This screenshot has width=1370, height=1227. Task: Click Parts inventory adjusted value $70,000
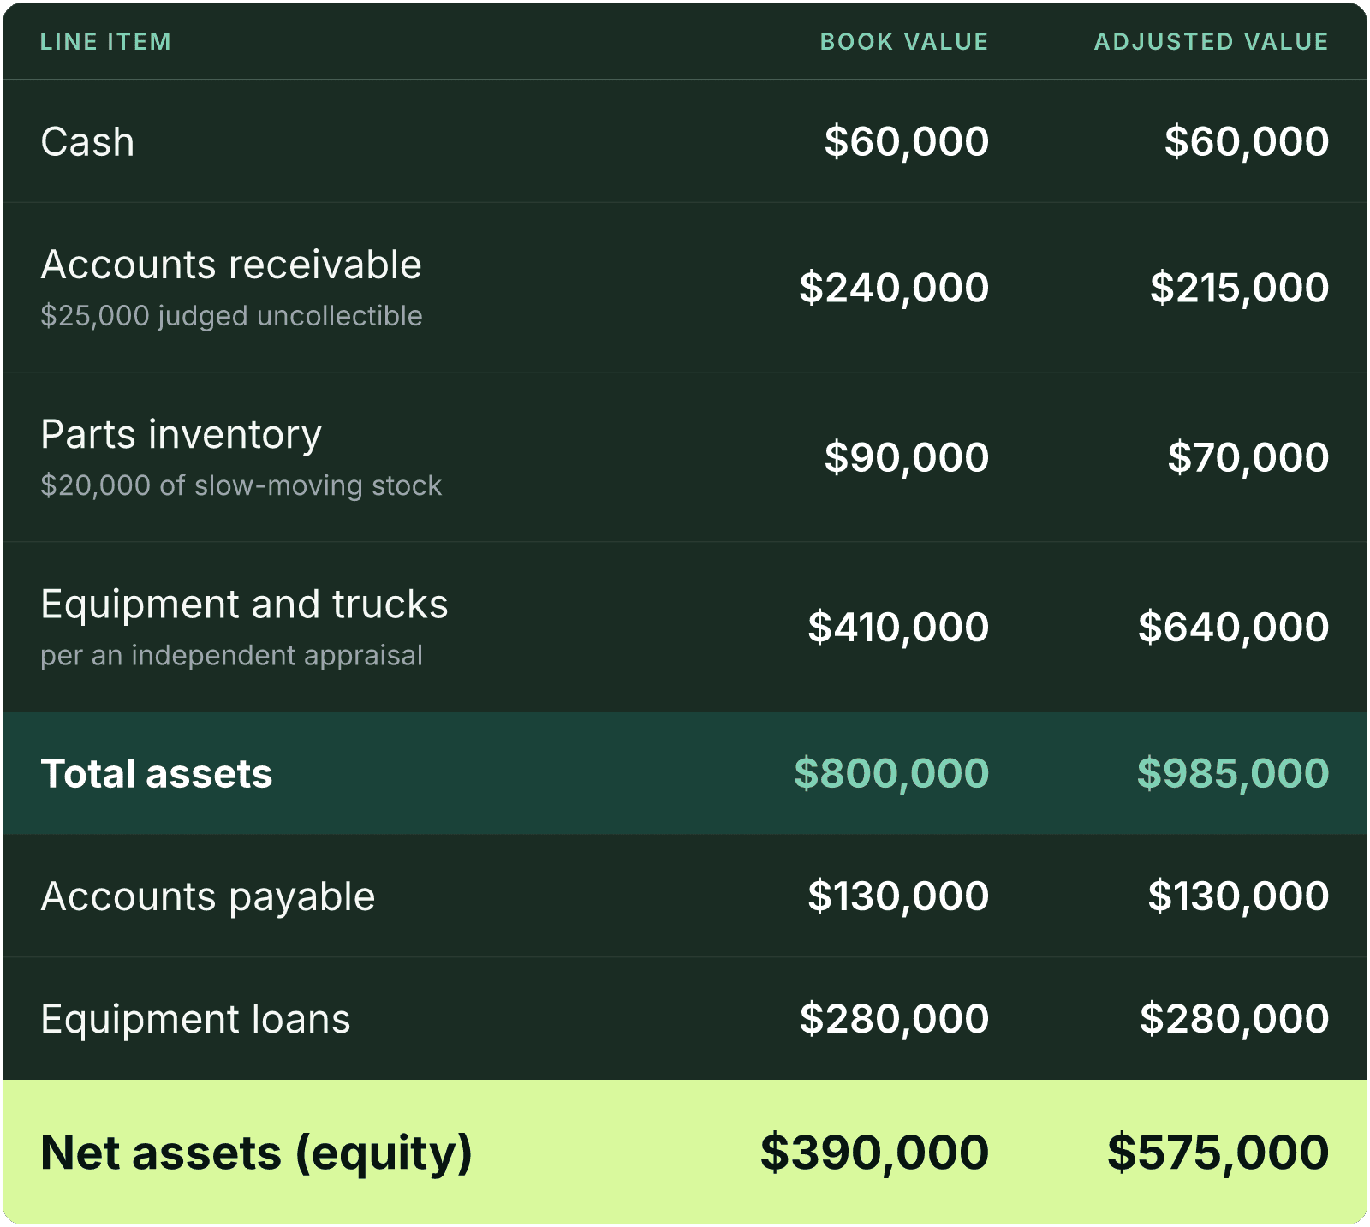[1248, 457]
